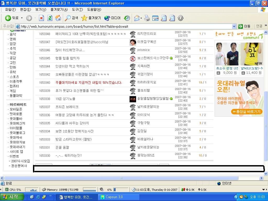This screenshot has height=201, width=268.
Task: Open post '씨디롬과 싸우는 강아지'
Action: [x=72, y=123]
